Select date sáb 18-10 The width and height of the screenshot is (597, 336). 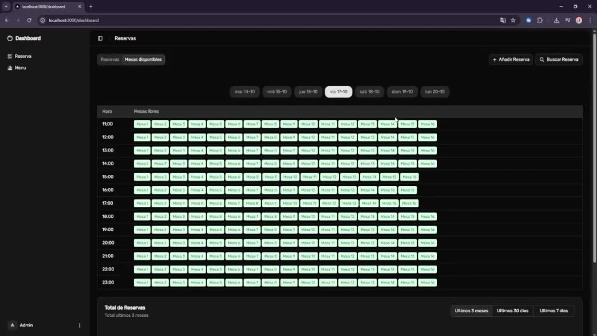(370, 92)
